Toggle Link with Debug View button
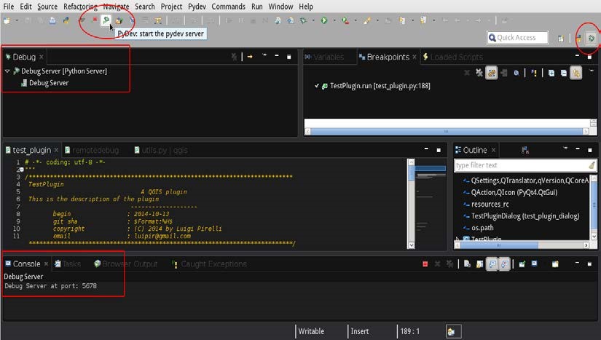Image resolution: width=601 pixels, height=340 pixels. click(x=576, y=73)
